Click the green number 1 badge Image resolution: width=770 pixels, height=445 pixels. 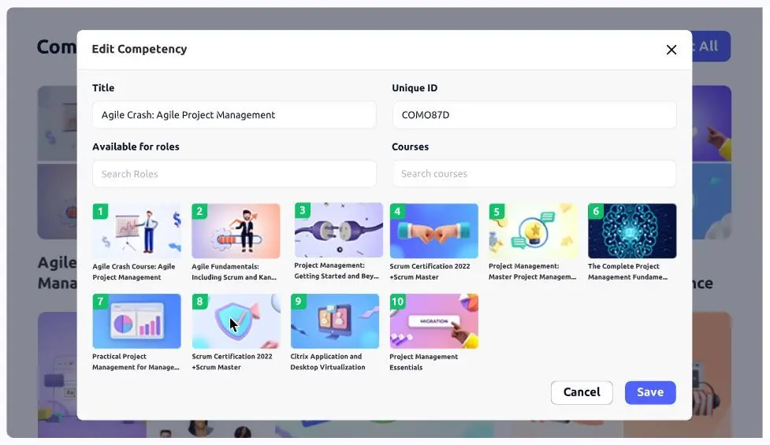(100, 211)
